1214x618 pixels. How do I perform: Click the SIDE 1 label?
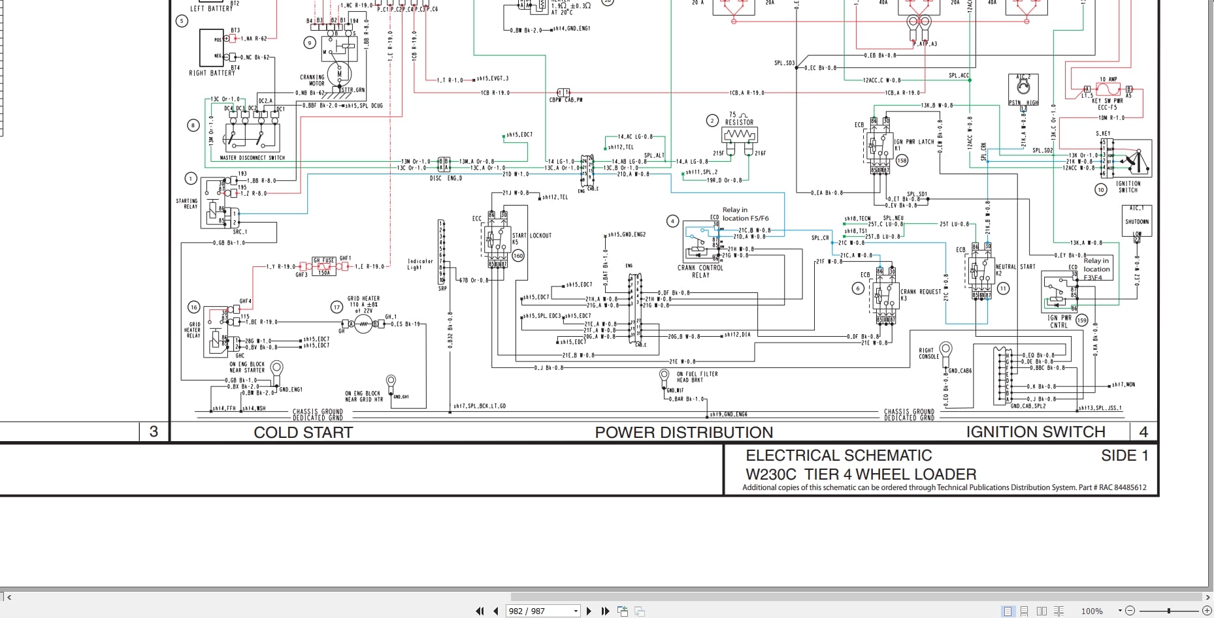point(1124,456)
